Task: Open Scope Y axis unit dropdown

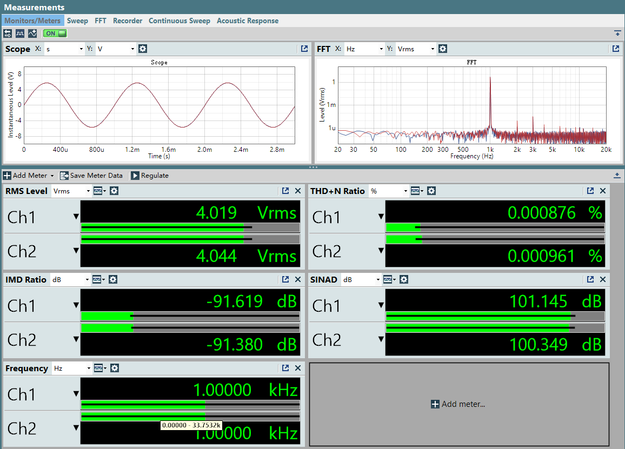Action: 116,49
